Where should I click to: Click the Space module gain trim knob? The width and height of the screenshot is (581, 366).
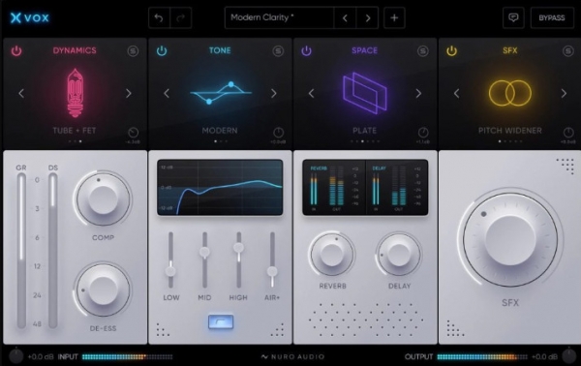pos(423,133)
